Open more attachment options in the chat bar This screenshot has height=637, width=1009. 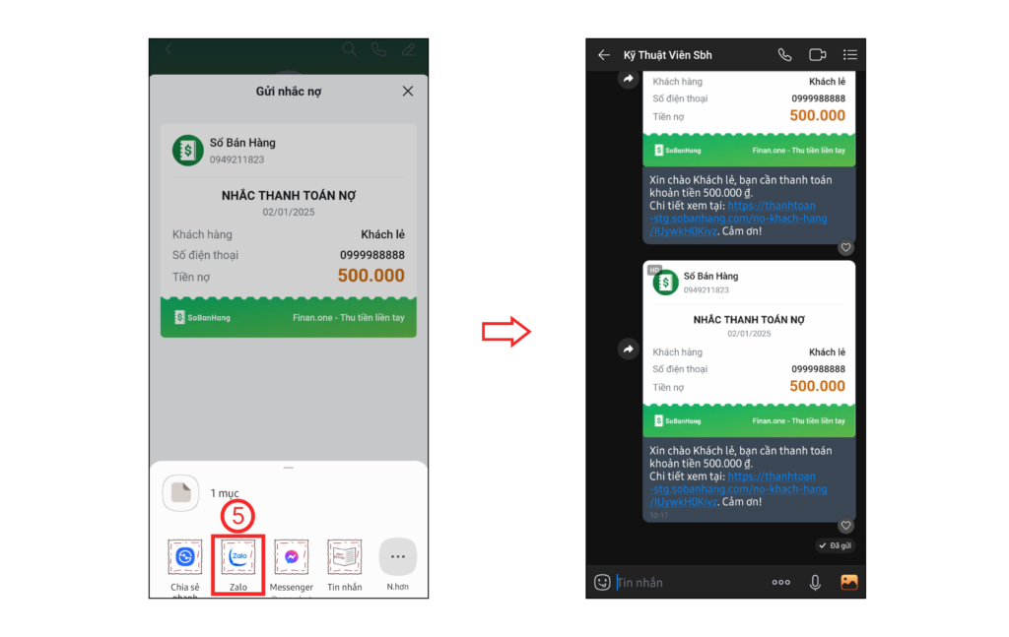pyautogui.click(x=780, y=583)
